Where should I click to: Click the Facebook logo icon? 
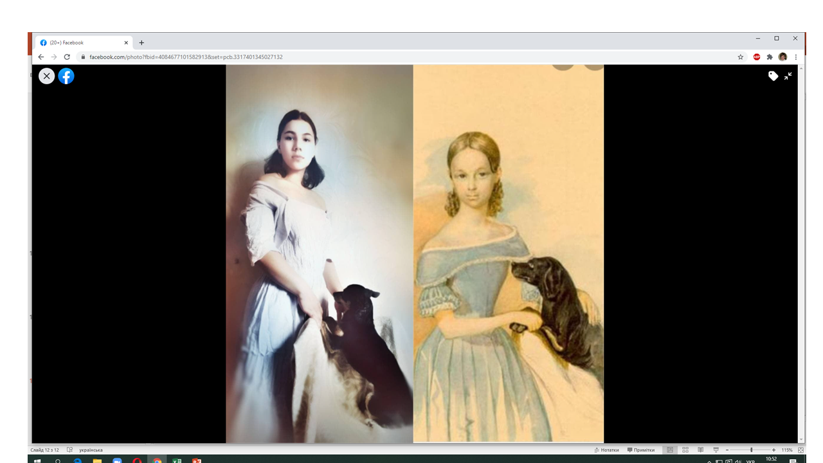coord(66,76)
